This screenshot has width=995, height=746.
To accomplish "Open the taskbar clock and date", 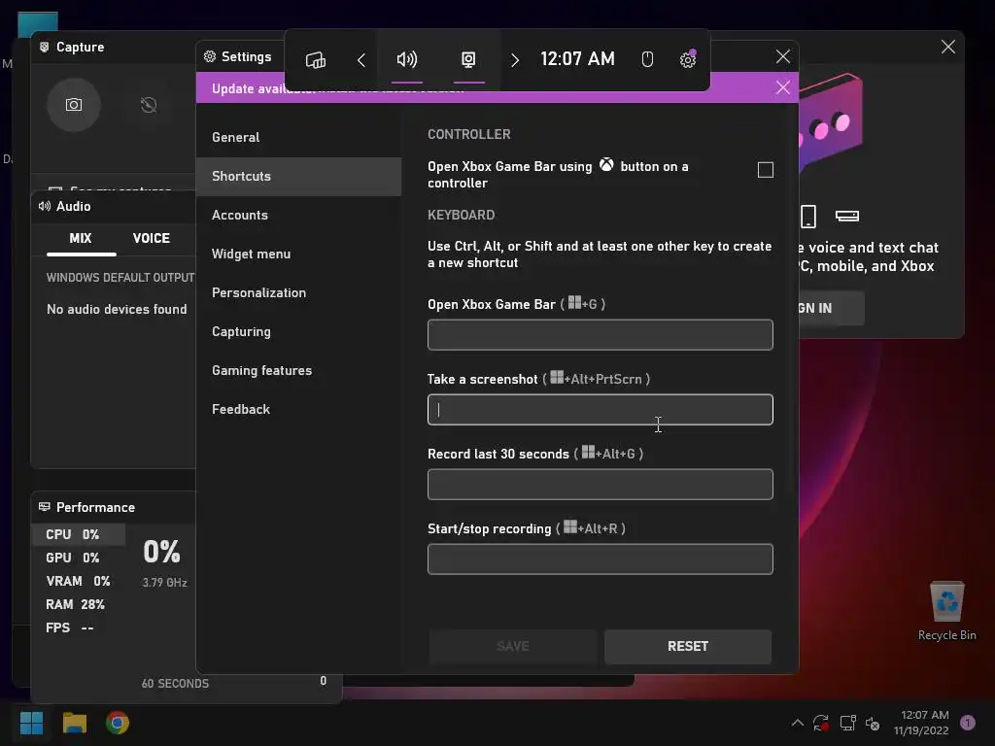I will [921, 723].
